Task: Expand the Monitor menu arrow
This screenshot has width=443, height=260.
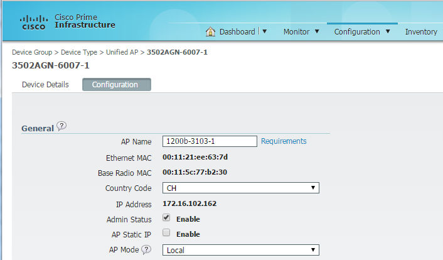Action: pyautogui.click(x=317, y=31)
